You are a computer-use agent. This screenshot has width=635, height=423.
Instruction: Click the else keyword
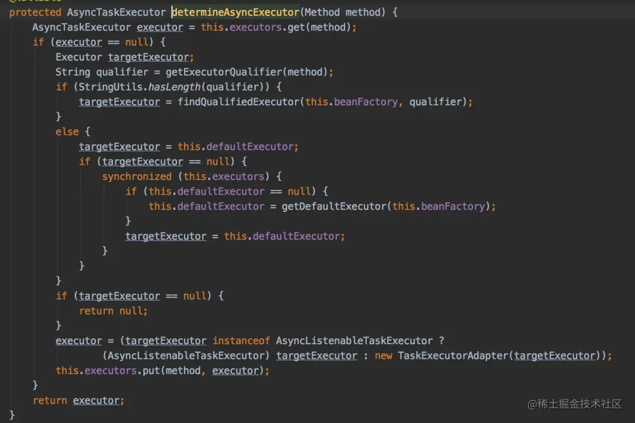click(67, 132)
